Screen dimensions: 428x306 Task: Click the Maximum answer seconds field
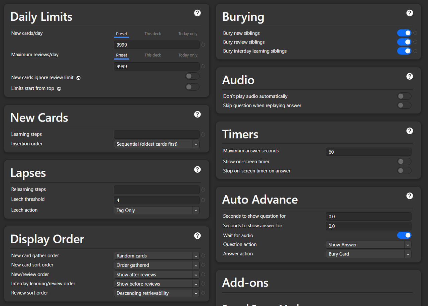[368, 152]
